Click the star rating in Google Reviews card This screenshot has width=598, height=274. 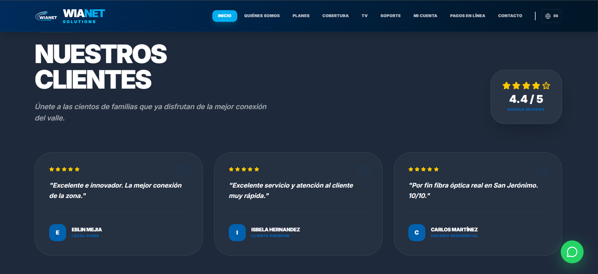click(x=526, y=86)
